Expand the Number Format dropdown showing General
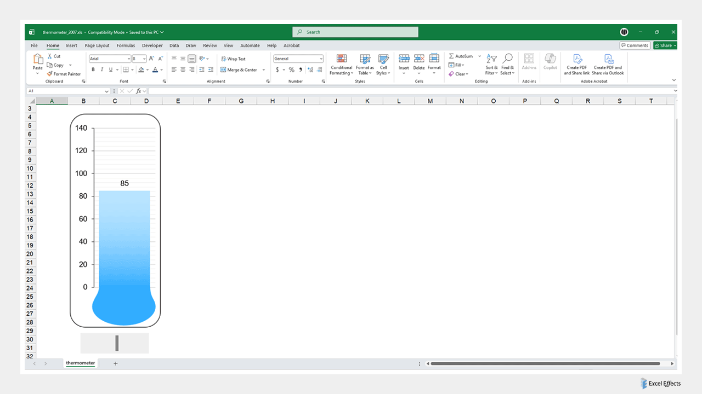 (x=321, y=59)
